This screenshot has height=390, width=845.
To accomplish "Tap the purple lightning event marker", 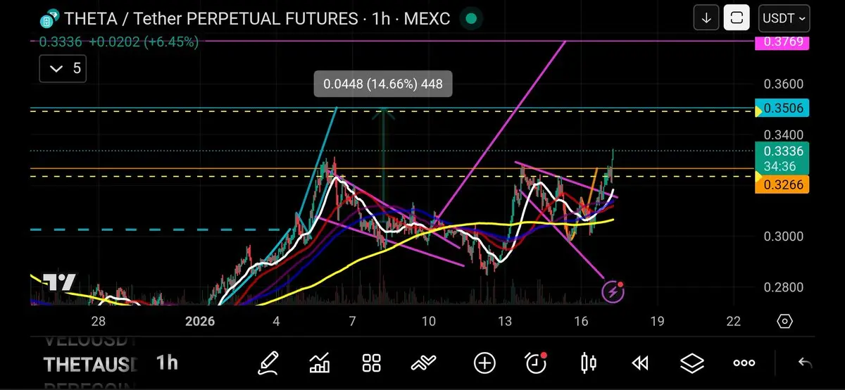I will (x=613, y=291).
